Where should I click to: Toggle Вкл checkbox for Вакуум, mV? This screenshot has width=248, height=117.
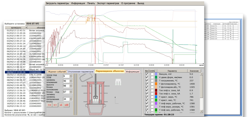coord(147,74)
